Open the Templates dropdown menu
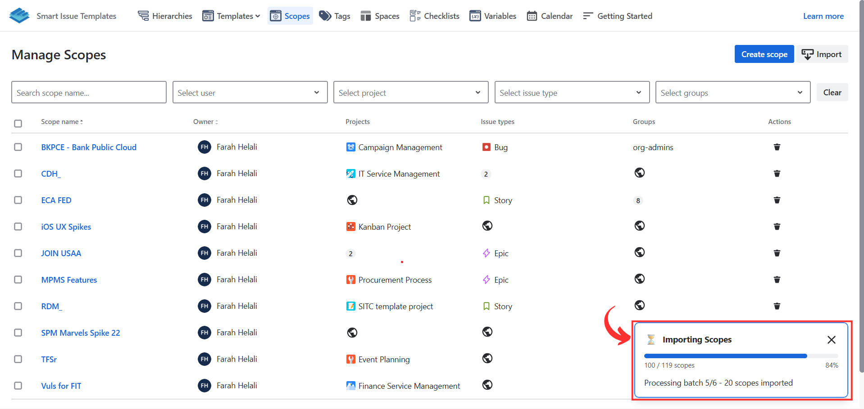864x409 pixels. pyautogui.click(x=232, y=16)
